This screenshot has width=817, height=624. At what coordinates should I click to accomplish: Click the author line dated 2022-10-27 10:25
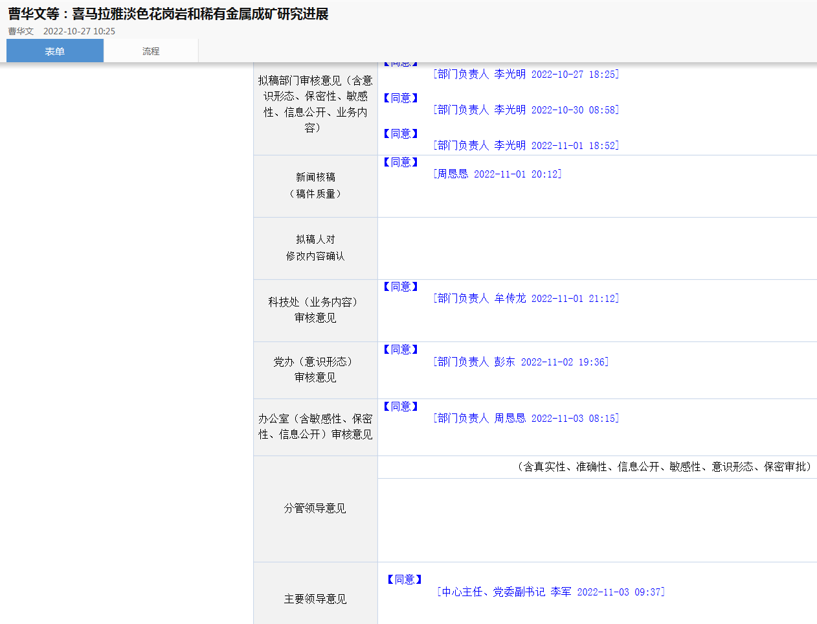coord(62,31)
